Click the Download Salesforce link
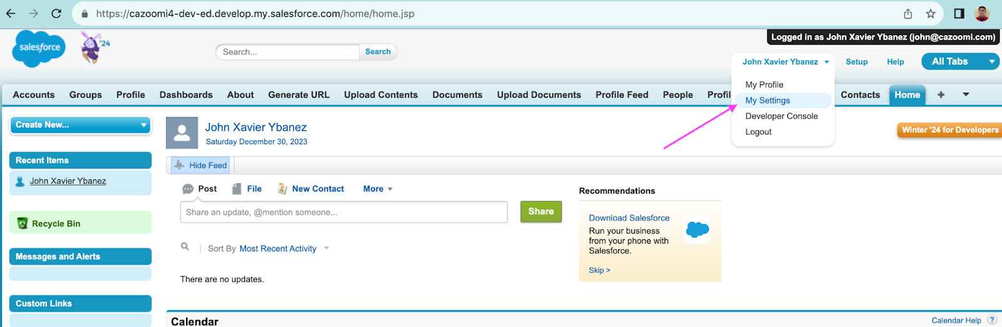 tap(629, 218)
